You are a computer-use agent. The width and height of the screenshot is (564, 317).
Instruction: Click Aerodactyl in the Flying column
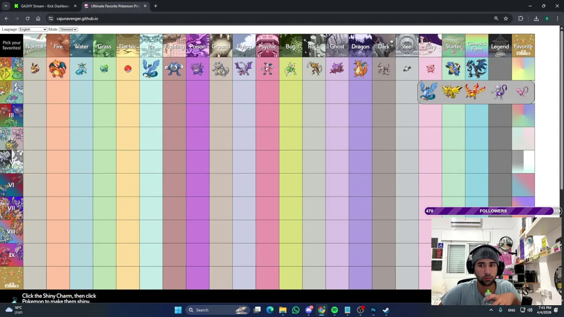pyautogui.click(x=244, y=69)
